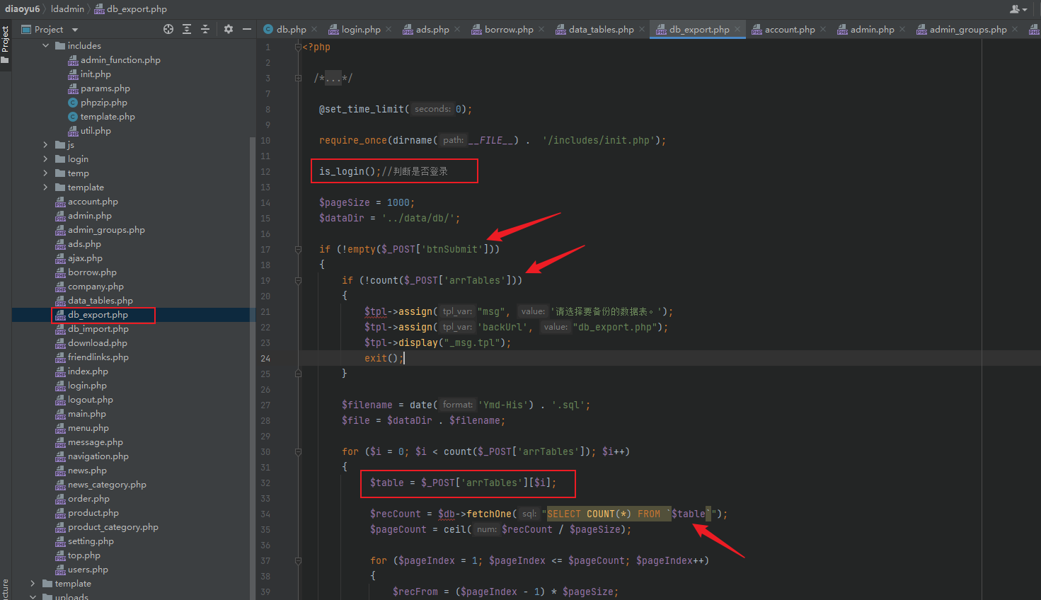Close the db.php tab
1041x600 pixels.
tap(314, 29)
